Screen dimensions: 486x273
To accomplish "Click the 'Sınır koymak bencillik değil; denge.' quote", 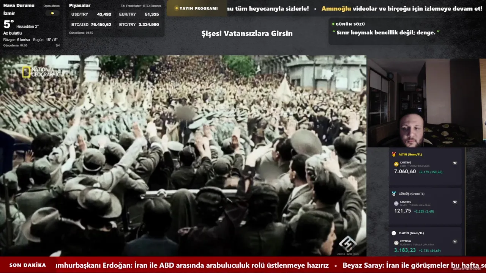I will [x=386, y=33].
